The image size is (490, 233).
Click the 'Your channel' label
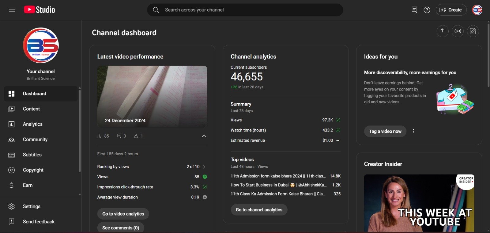(x=41, y=71)
